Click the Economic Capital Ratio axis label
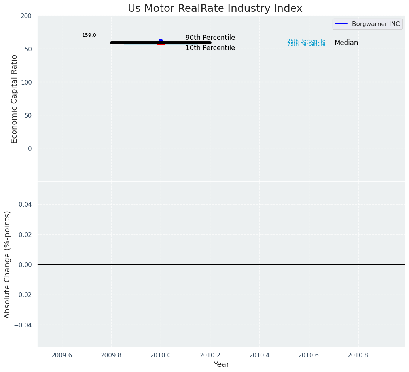The width and height of the screenshot is (409, 372). 15,99
